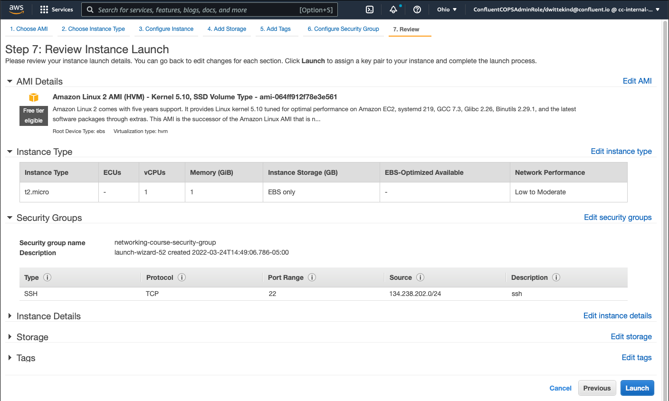Click the page vertical scrollbar
Viewport: 669px width, 401px height.
coord(665,210)
